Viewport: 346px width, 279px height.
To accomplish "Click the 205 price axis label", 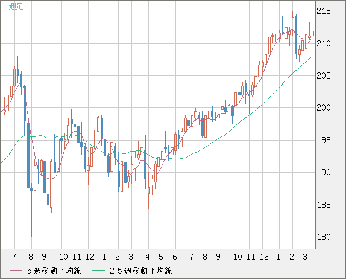I will point(324,76).
